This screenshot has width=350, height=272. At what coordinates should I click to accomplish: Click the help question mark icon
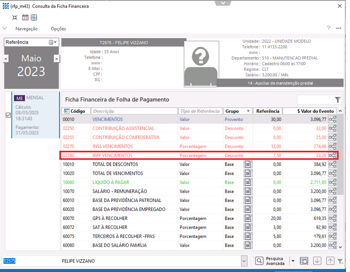328,28
